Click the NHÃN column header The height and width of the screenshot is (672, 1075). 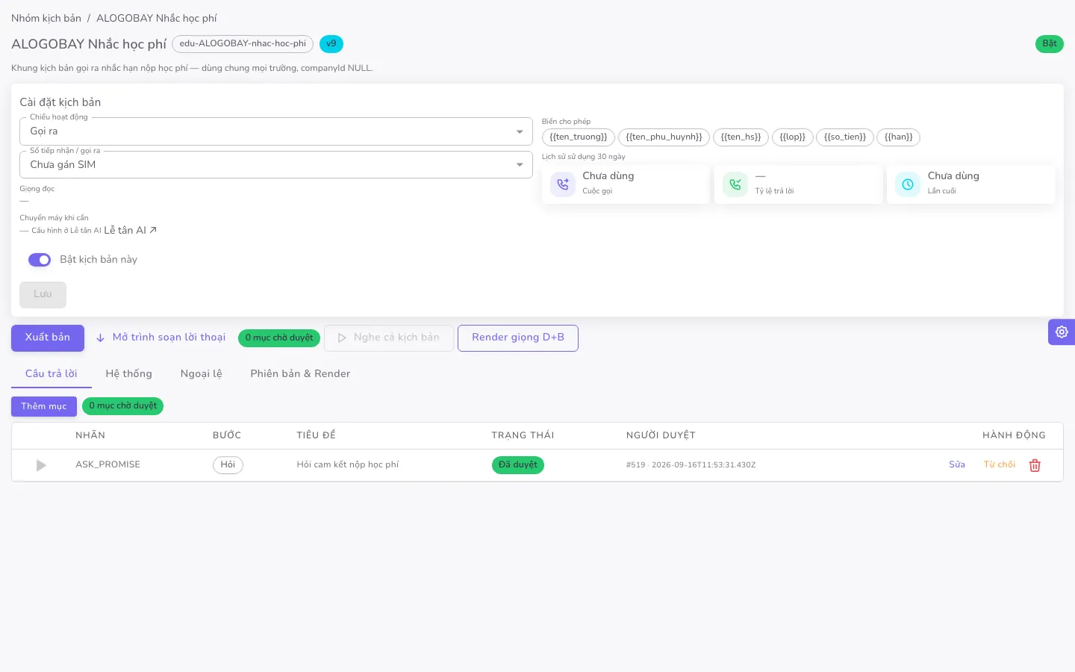[90, 435]
